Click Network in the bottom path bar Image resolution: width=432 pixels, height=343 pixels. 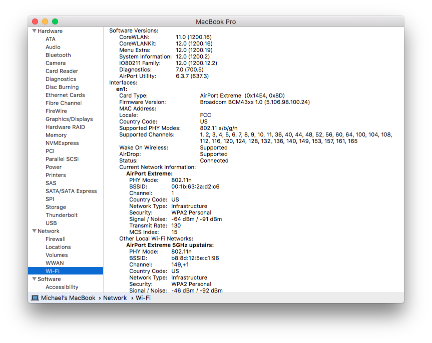tap(115, 298)
